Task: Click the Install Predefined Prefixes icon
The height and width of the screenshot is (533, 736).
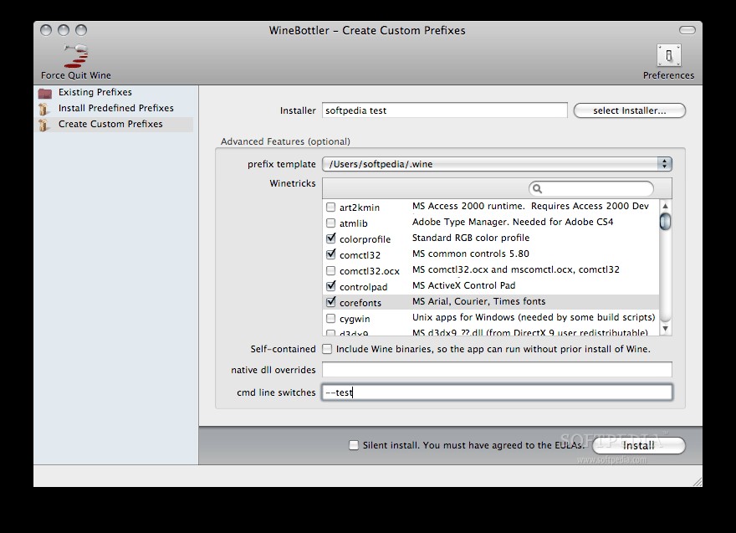Action: click(43, 109)
